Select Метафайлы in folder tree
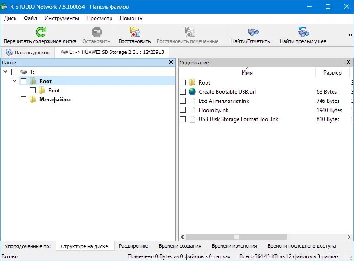Image resolution: width=354 pixels, height=261 pixels. point(55,100)
